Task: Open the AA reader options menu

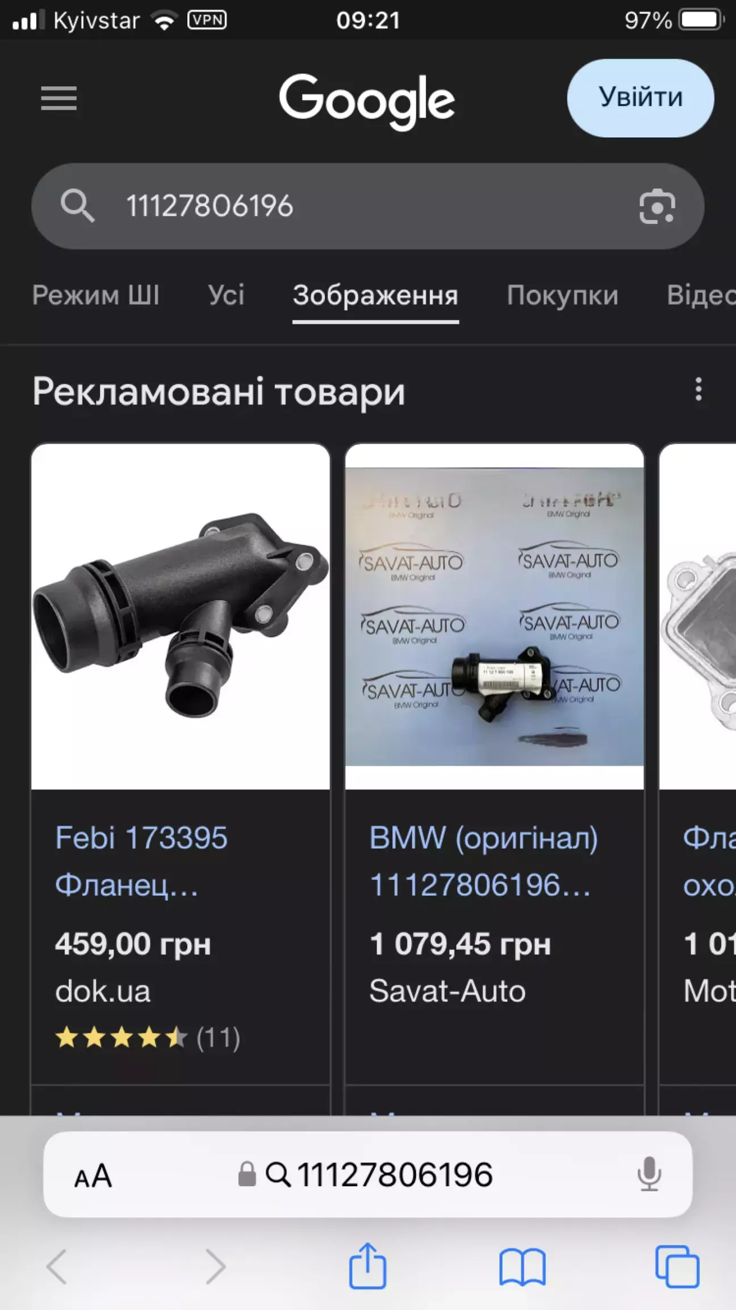Action: [x=93, y=1175]
